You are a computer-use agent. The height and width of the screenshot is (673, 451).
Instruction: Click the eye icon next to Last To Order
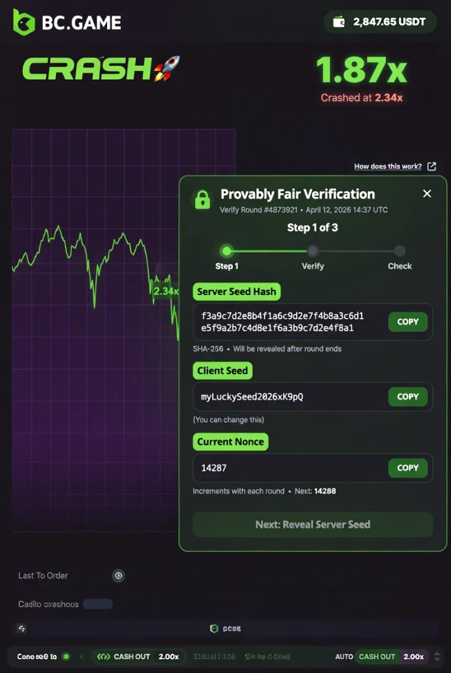(118, 576)
